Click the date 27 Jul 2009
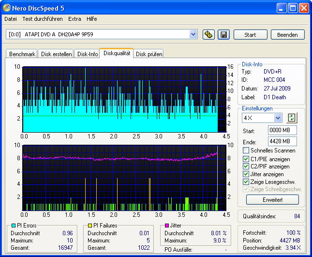 point(277,89)
